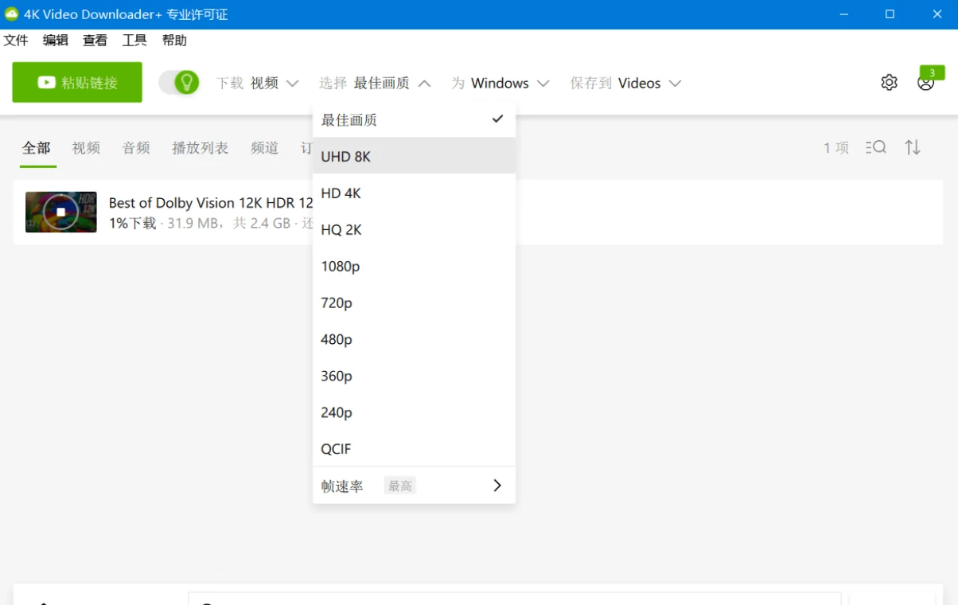
Task: Click the notification badge showing 3
Action: (932, 72)
